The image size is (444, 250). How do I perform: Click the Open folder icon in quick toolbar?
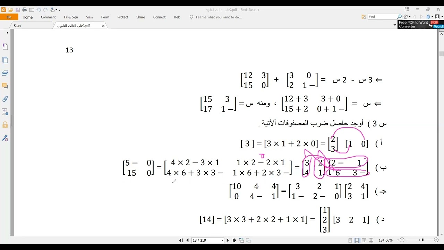(11, 10)
